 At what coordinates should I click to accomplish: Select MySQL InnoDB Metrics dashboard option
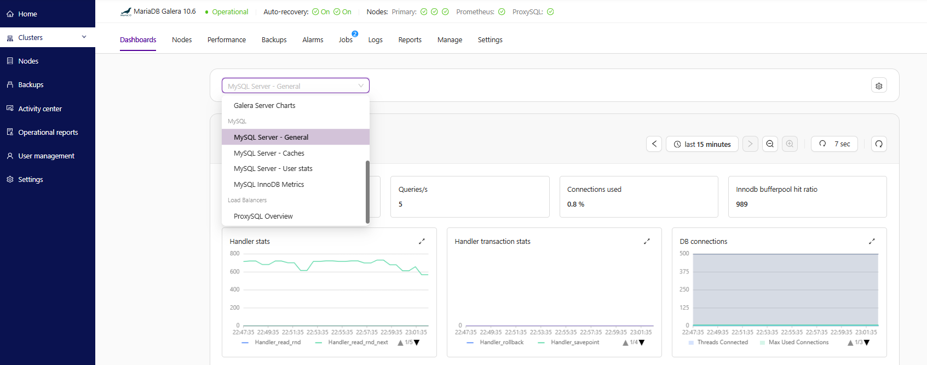(269, 185)
